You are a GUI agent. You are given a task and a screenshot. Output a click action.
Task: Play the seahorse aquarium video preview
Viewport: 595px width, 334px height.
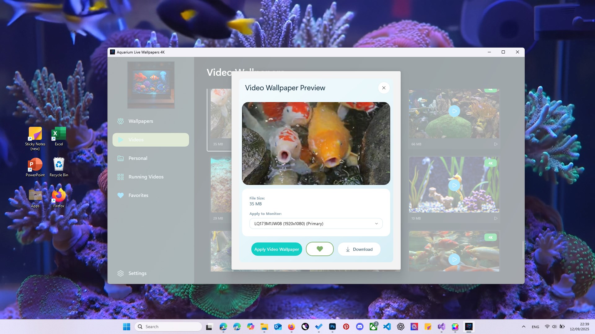[454, 185]
